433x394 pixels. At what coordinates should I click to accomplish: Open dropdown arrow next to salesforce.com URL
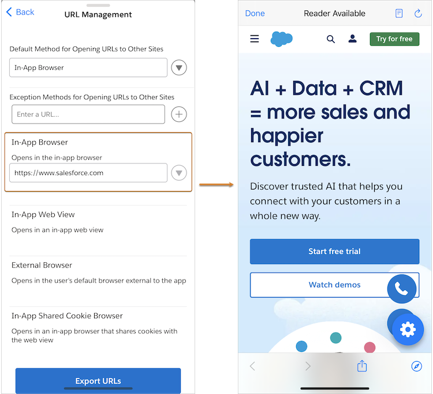click(179, 173)
